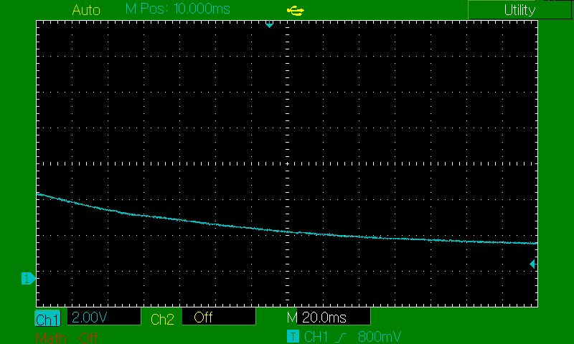Image resolution: width=574 pixels, height=344 pixels.
Task: Click the channel 1 ground level marker
Action: 28,279
